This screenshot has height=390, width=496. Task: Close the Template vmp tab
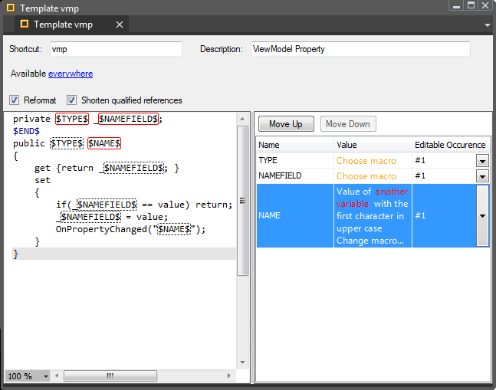(x=120, y=25)
